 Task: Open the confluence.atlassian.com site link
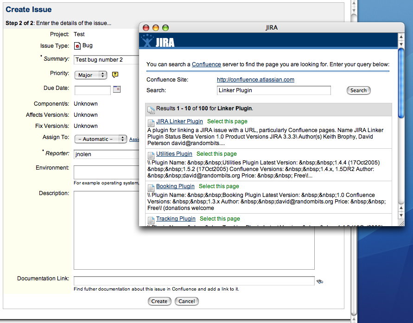pyautogui.click(x=255, y=80)
